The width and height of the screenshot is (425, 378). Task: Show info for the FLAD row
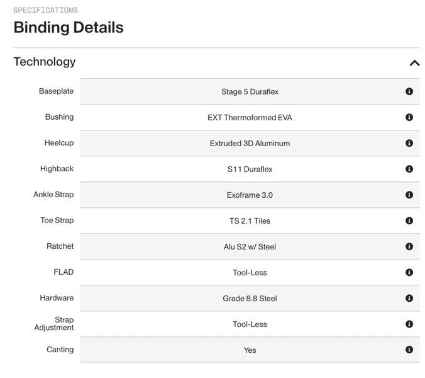point(409,272)
